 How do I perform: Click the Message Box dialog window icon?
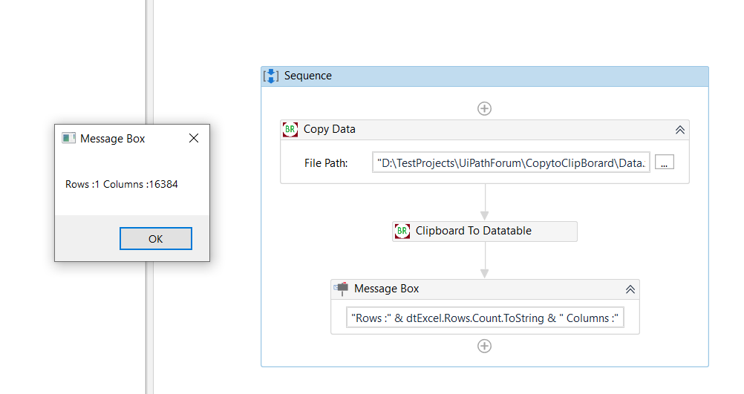pos(69,138)
